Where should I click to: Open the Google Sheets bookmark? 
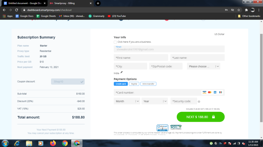pyautogui.click(x=46, y=16)
